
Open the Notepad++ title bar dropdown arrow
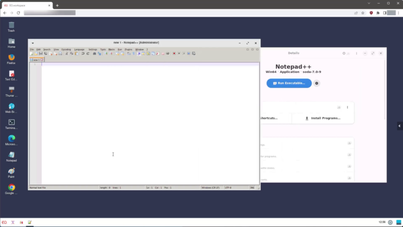point(33,43)
